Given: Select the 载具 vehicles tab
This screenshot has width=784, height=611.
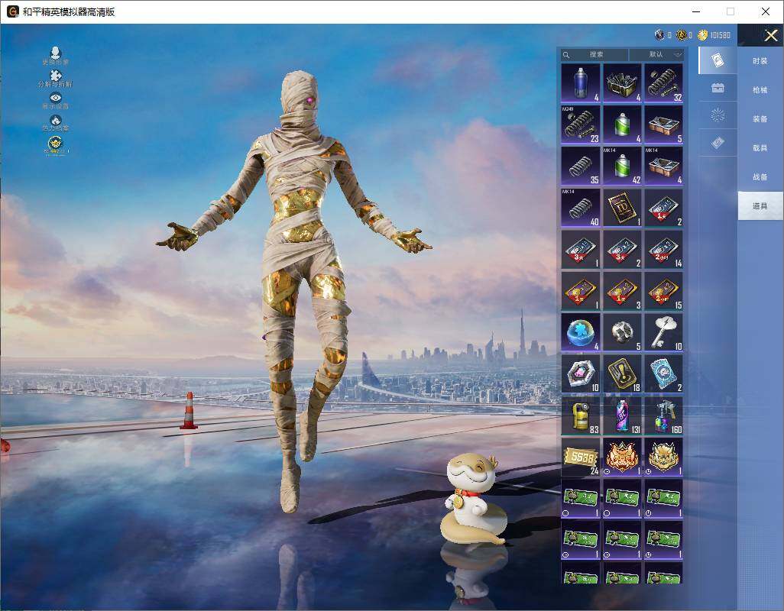Looking at the screenshot, I should [x=760, y=148].
